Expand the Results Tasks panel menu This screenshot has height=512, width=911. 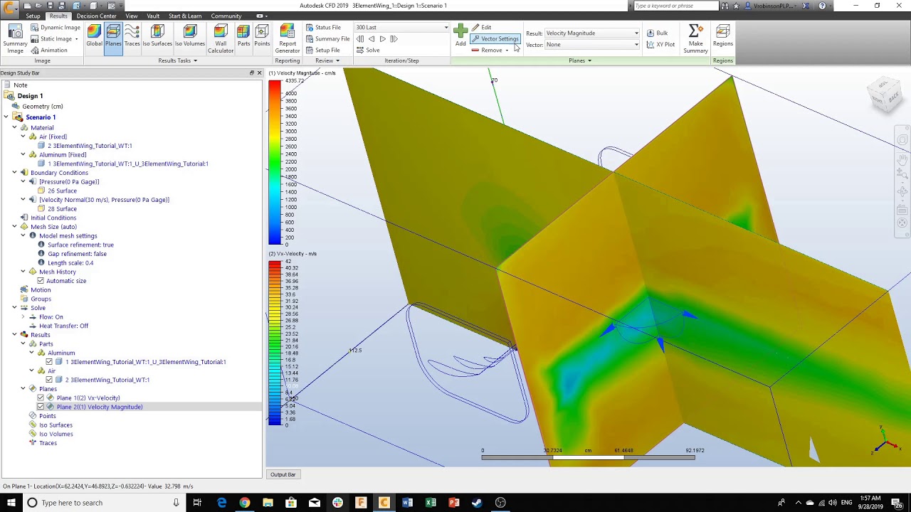(x=178, y=60)
